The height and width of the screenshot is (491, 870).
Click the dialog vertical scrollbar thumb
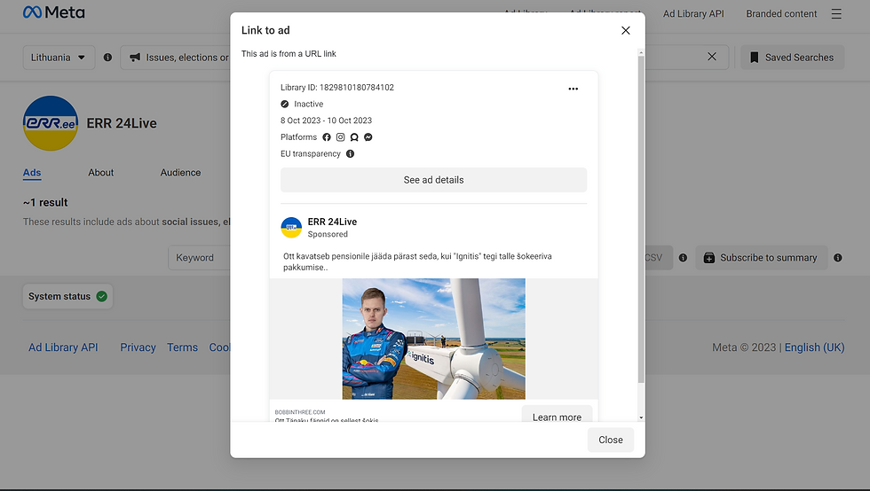pyautogui.click(x=641, y=219)
